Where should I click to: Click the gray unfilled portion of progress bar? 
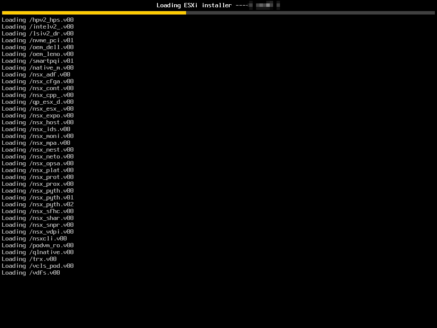click(x=310, y=13)
